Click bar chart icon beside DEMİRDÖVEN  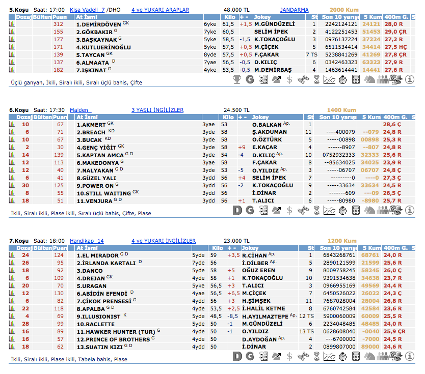click(12, 24)
